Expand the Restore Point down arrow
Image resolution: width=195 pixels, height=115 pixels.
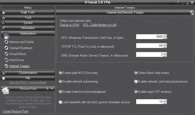pos(52,89)
